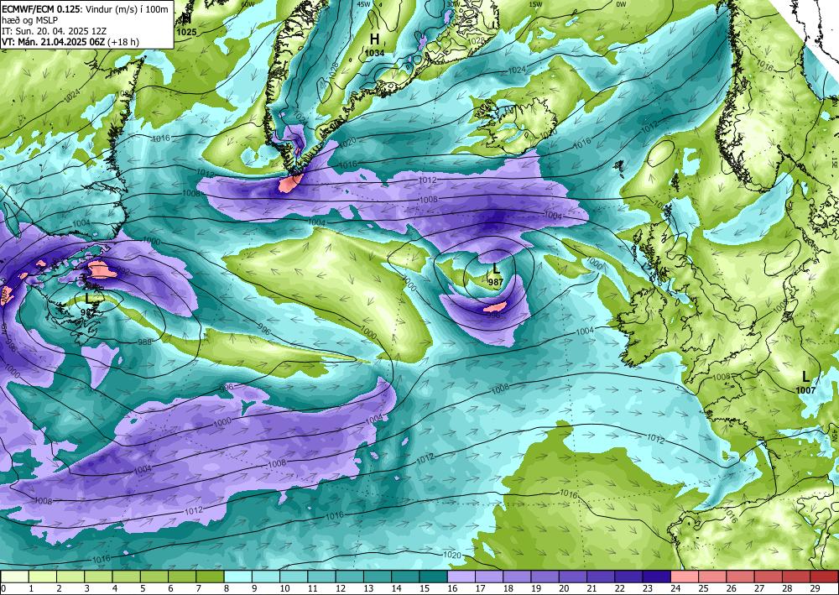839x595 pixels.
Task: Click the pink 24 m/s legend swatch
Action: coord(685,577)
